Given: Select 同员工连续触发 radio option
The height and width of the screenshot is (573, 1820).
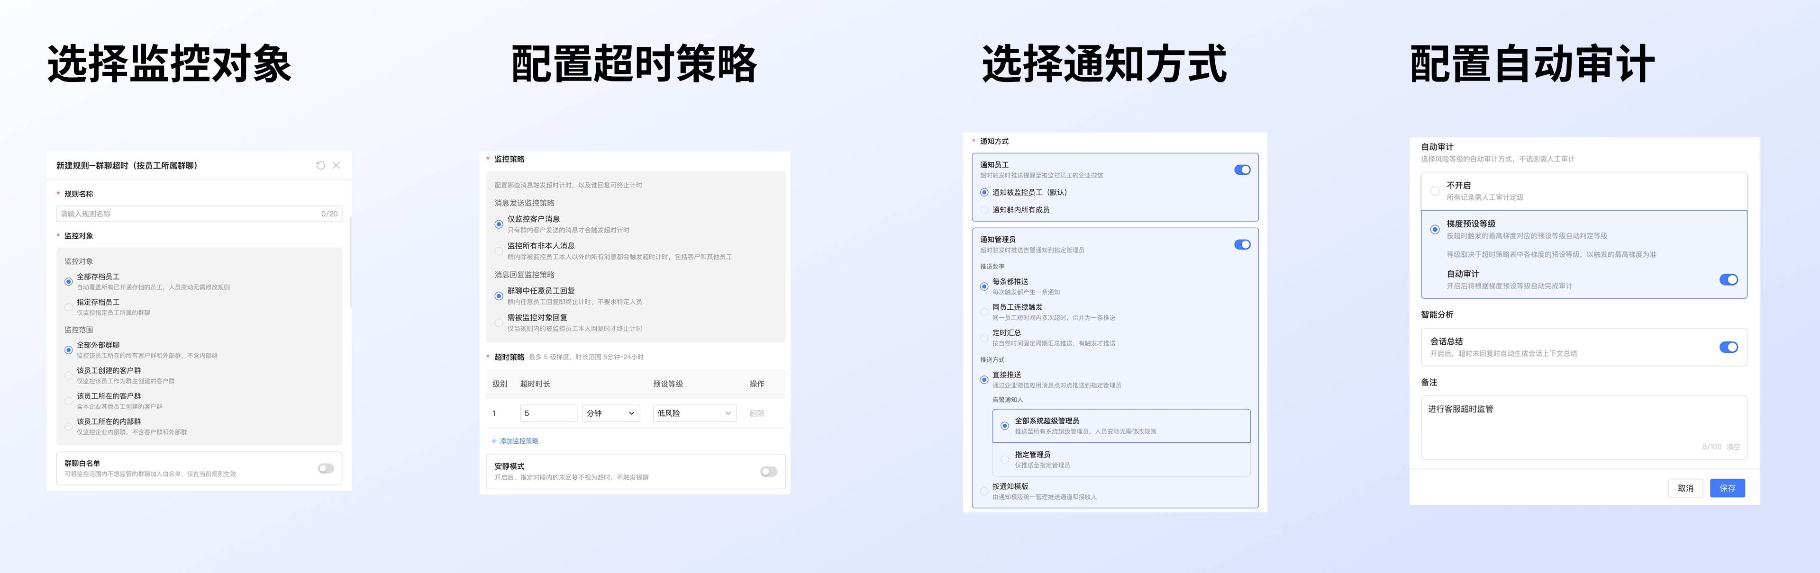Looking at the screenshot, I should click(984, 312).
